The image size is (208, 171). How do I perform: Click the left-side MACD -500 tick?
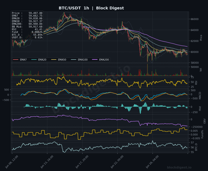(x=6, y=100)
